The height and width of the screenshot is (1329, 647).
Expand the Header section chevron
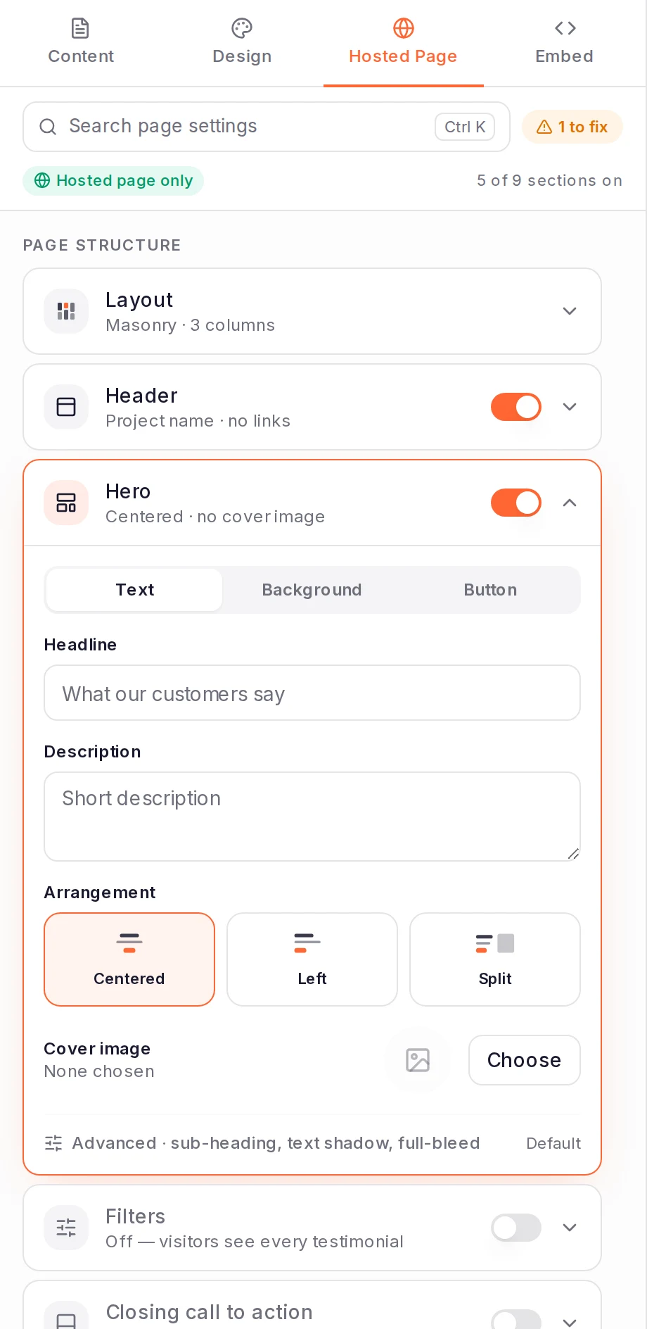point(570,407)
